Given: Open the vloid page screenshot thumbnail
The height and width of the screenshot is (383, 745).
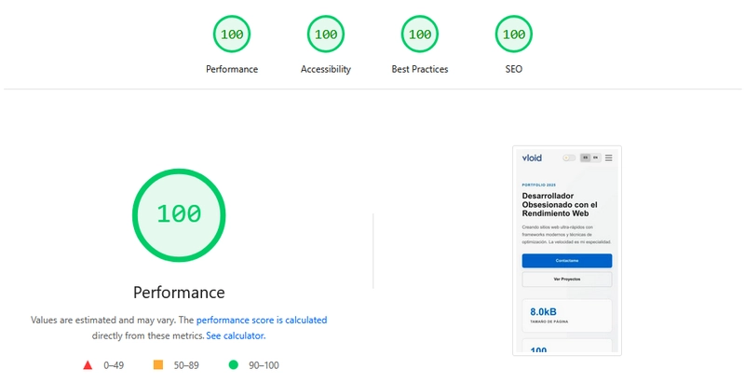Looking at the screenshot, I should click(567, 251).
